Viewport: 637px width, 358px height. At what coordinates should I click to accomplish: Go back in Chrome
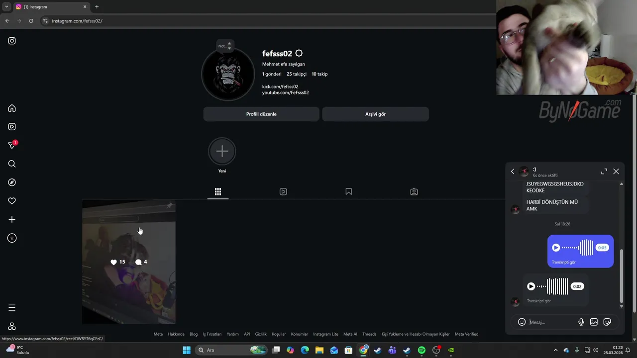7,21
